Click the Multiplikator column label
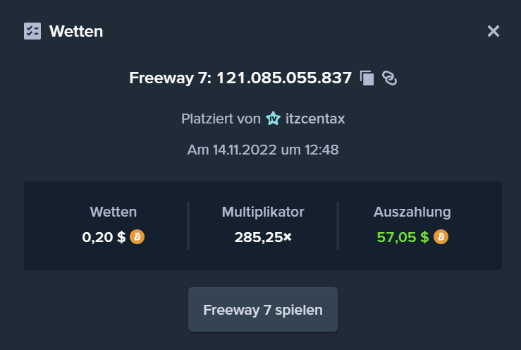The image size is (521, 350). coord(263,212)
